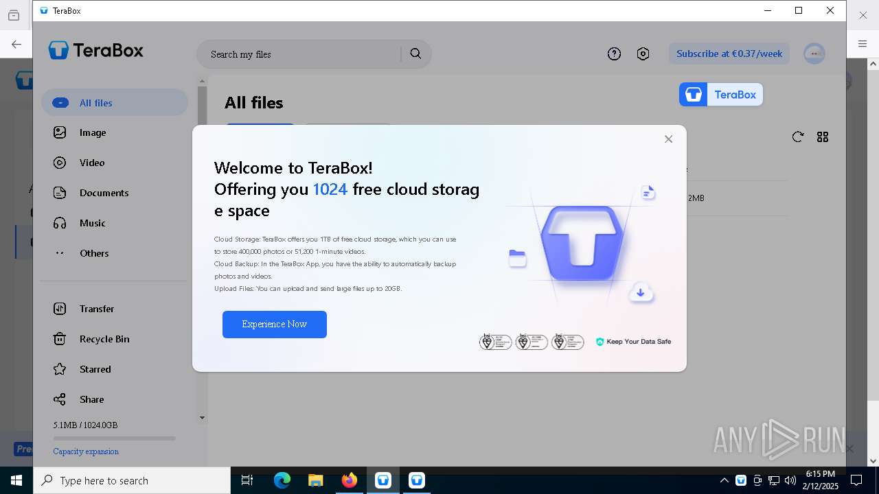Select the Music headphones icon
Viewport: 879px width, 494px height.
(x=60, y=223)
